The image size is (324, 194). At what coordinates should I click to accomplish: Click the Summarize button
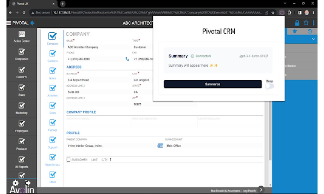tap(213, 84)
